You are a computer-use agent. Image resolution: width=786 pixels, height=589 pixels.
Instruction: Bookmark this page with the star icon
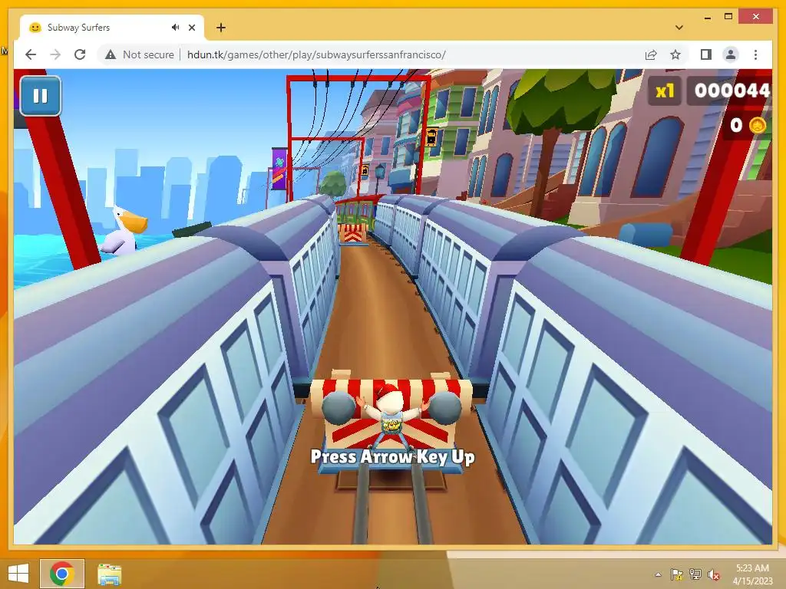click(x=675, y=54)
